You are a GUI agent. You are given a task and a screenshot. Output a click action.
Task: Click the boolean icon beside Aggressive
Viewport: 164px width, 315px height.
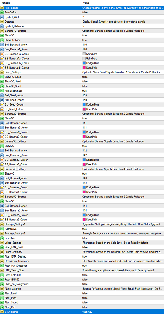[x=2, y=229]
